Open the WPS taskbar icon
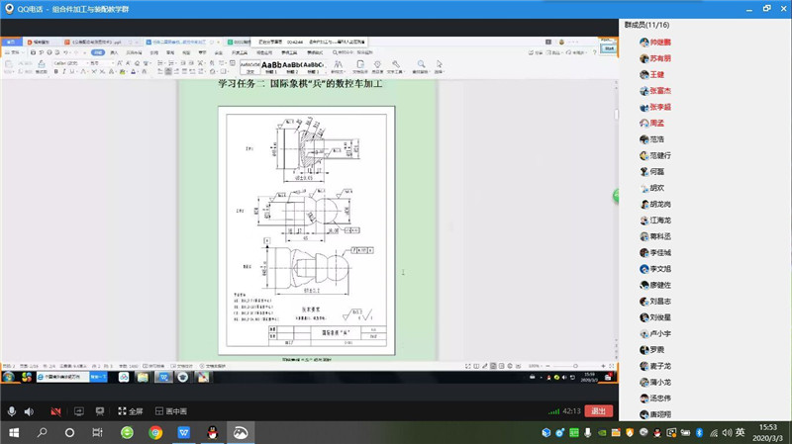Screen dimensions: 792x444 click(x=184, y=432)
